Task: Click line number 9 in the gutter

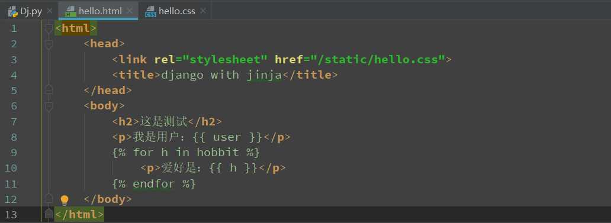Action: 14,153
